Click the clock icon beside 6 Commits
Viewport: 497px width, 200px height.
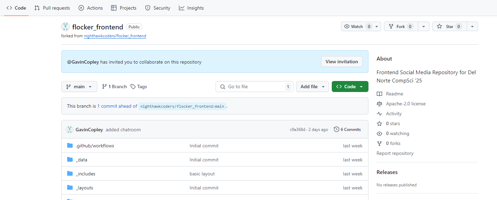click(336, 129)
